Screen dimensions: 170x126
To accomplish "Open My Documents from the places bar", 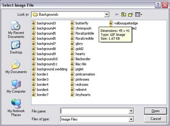I will 16,66.
